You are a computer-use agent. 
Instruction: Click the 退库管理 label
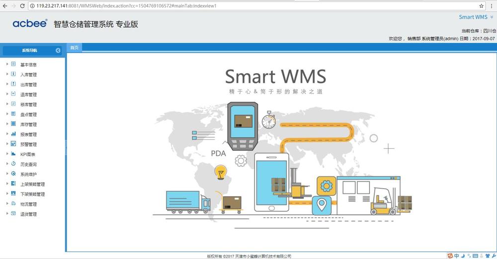coord(28,94)
